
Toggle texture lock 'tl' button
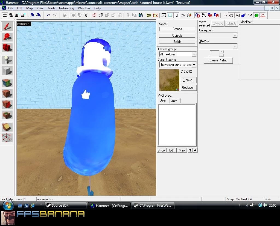[176, 15]
